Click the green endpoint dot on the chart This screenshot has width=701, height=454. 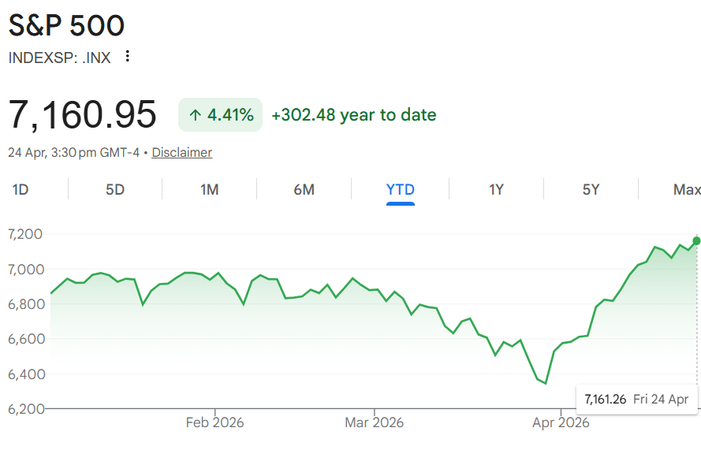(x=696, y=240)
